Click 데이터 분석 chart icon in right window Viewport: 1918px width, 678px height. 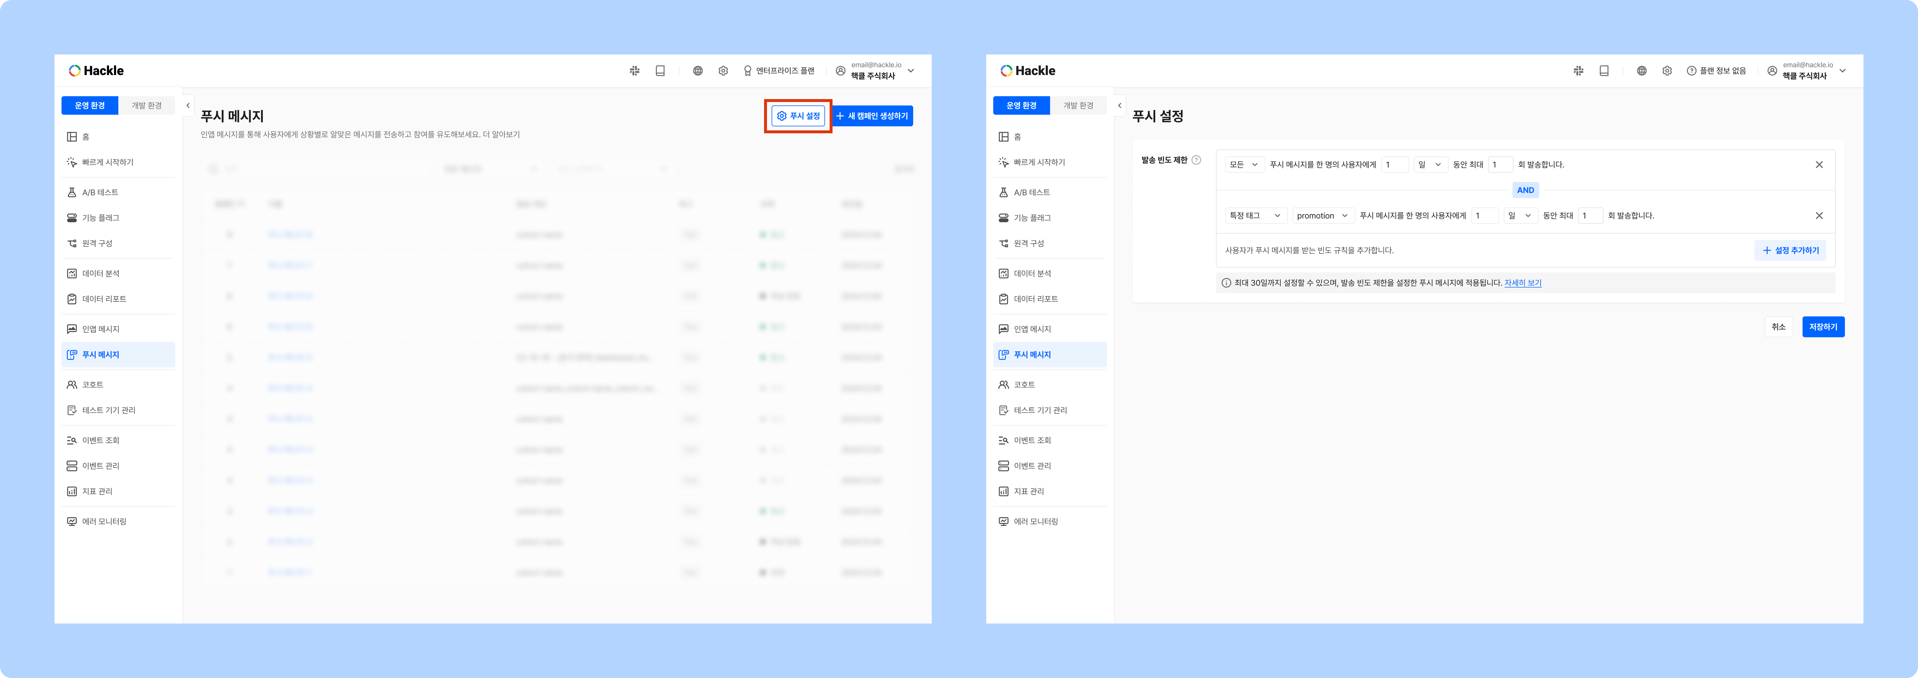click(x=1004, y=274)
